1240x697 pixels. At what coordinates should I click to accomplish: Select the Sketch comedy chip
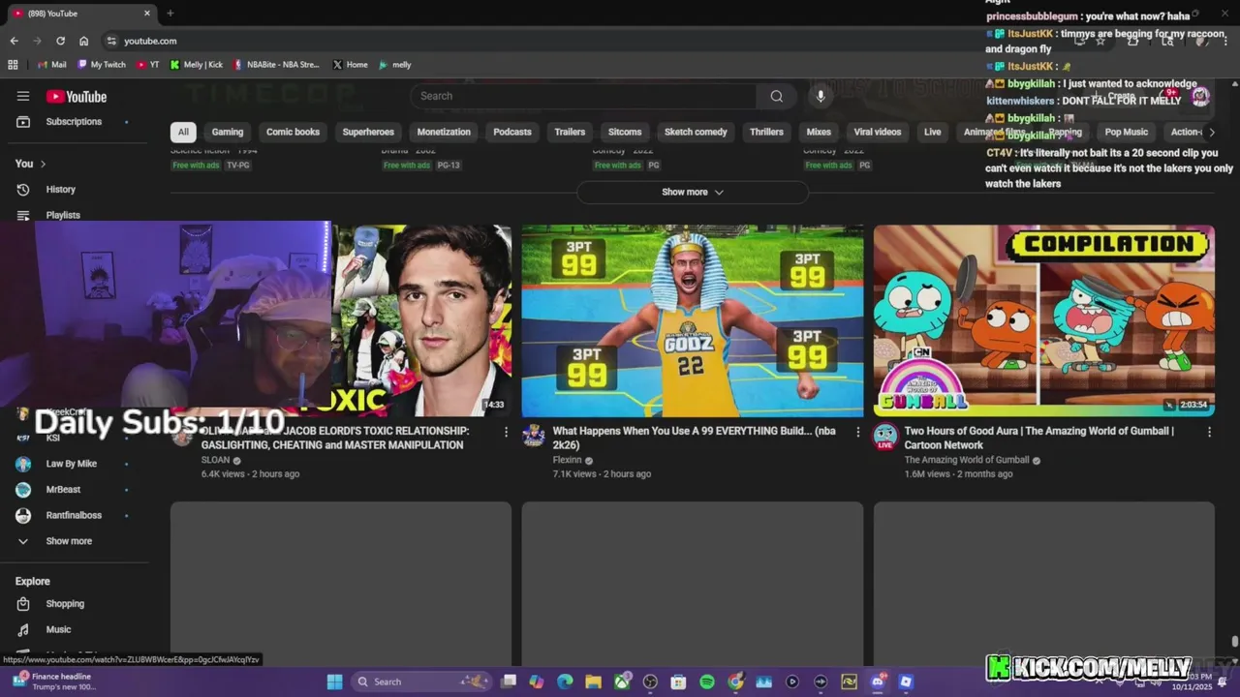696,132
